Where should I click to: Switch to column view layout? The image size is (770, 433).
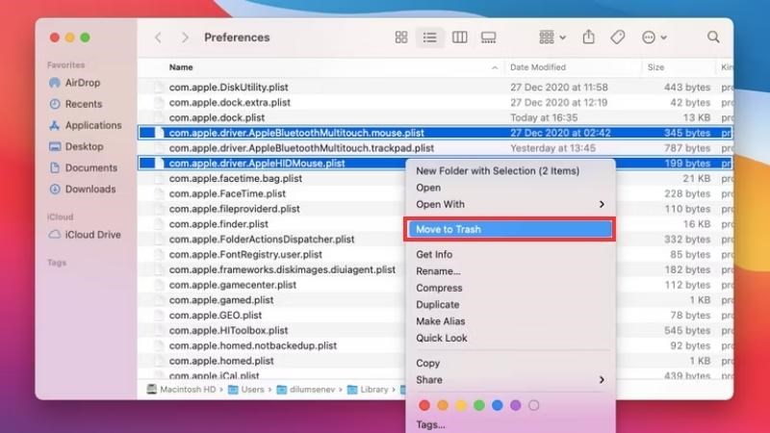click(x=459, y=38)
